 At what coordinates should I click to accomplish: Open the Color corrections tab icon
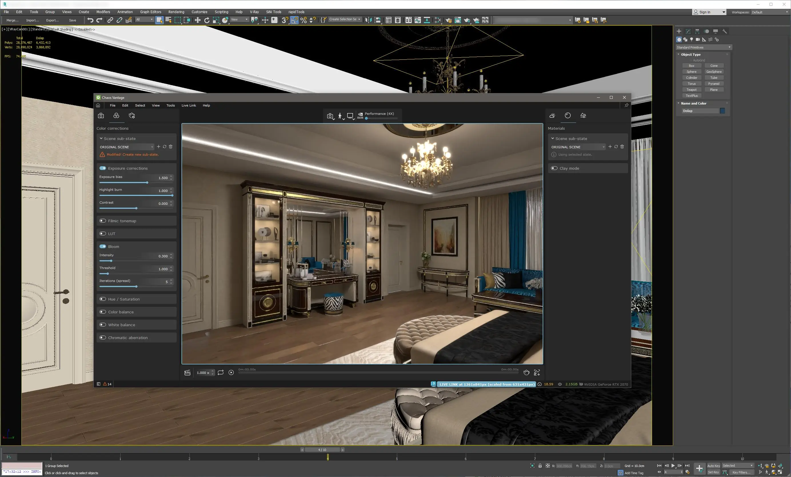coord(116,115)
